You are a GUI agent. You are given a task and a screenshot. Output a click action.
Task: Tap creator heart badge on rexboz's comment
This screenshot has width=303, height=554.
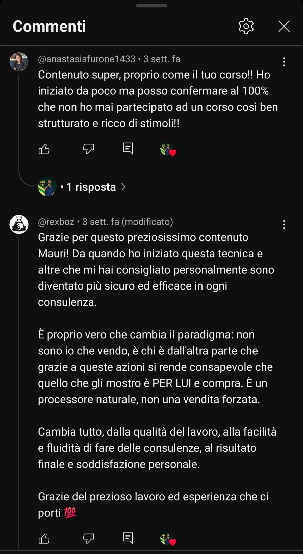coord(168,539)
